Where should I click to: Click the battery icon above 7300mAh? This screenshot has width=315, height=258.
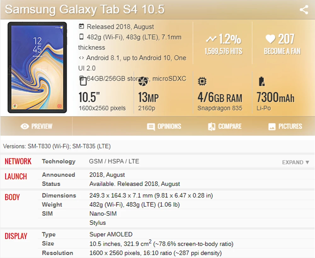tap(261, 81)
